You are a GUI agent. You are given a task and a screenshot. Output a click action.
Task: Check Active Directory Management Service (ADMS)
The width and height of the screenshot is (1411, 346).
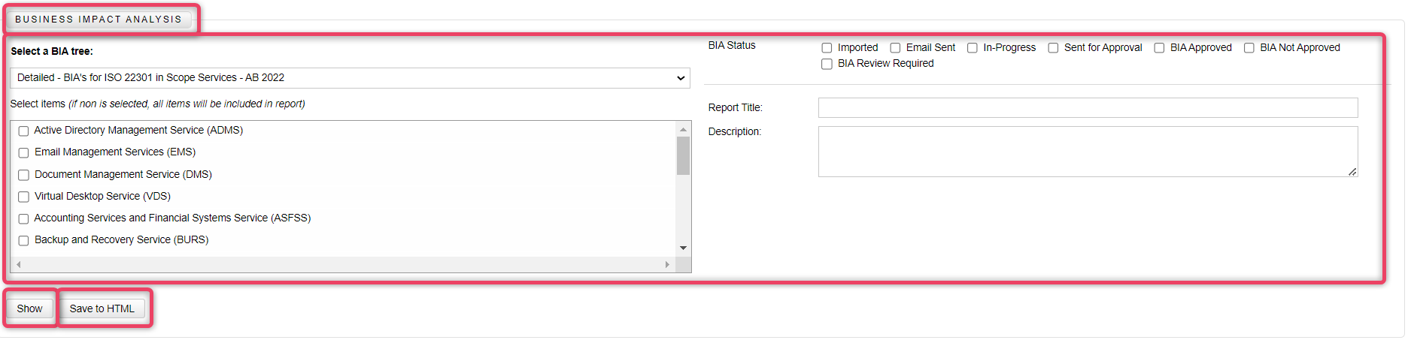click(x=23, y=131)
